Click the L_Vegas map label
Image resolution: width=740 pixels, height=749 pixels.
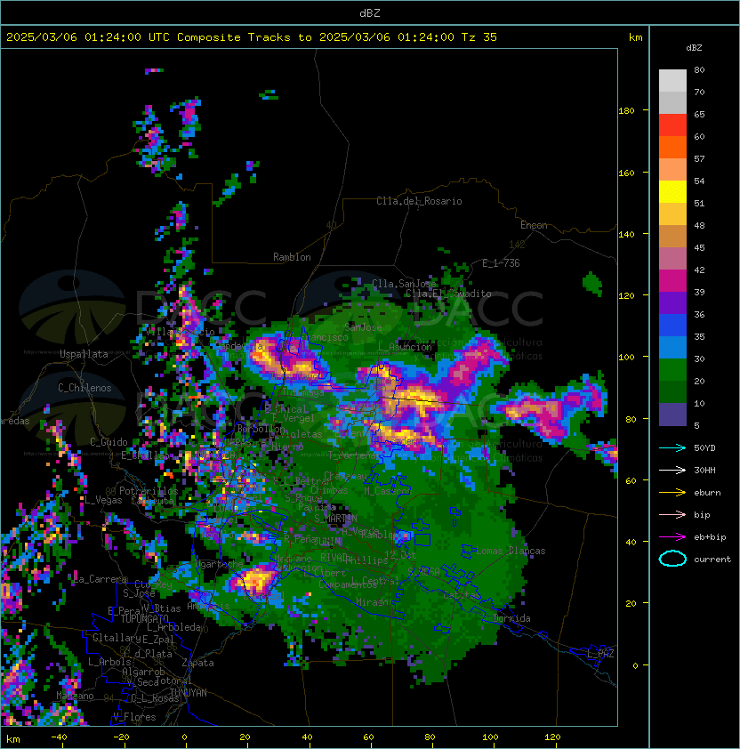click(x=104, y=500)
